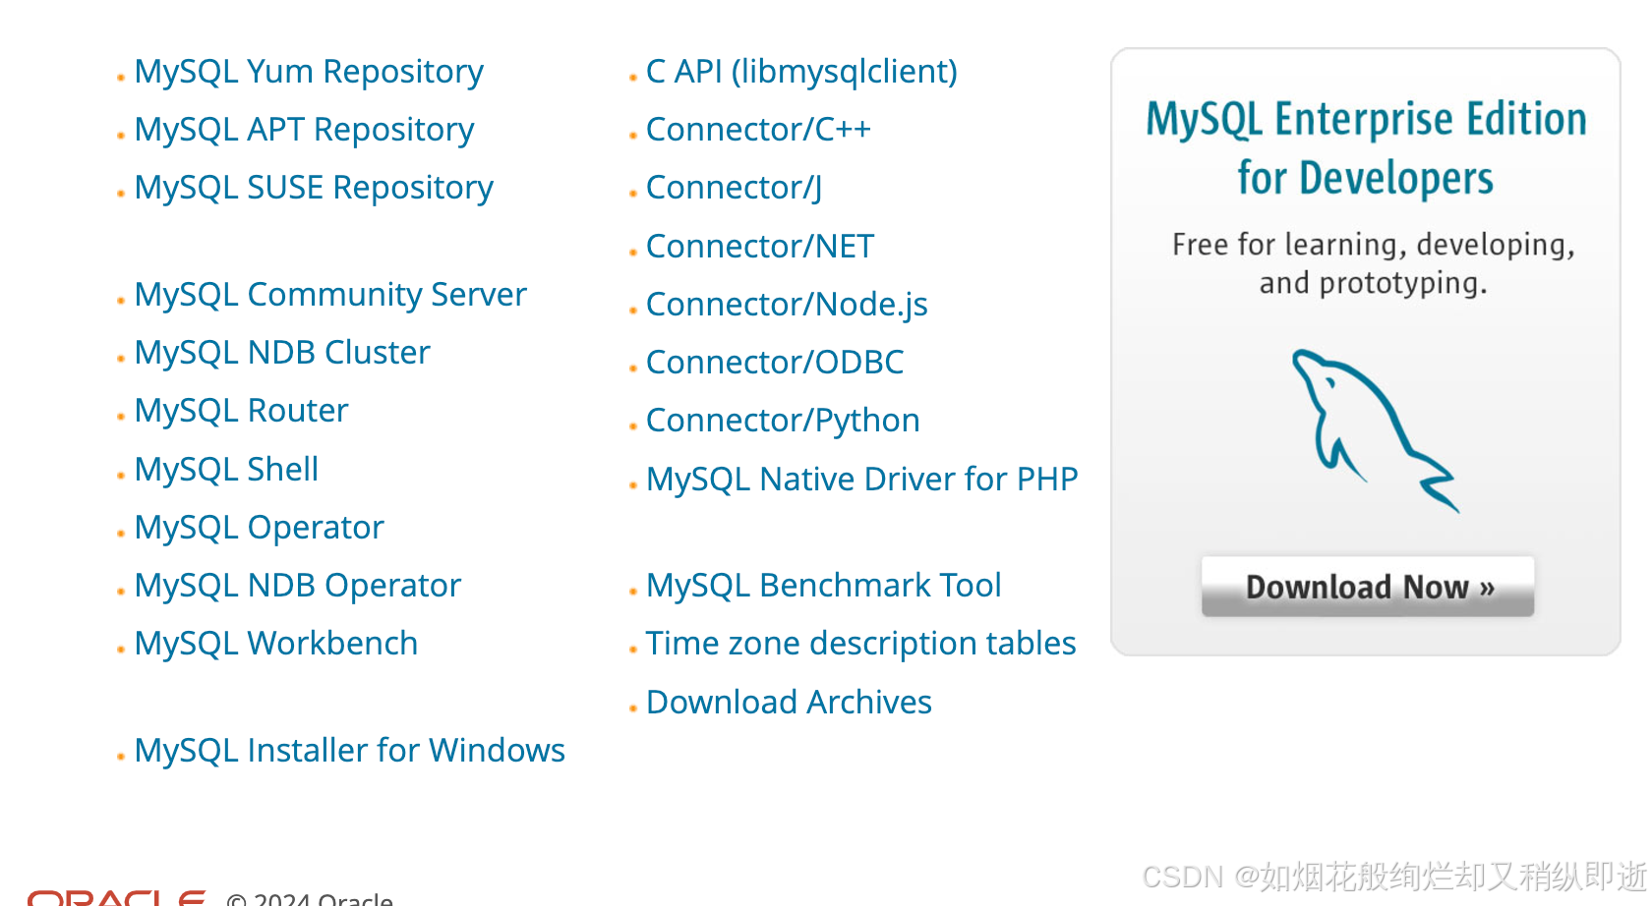The height and width of the screenshot is (906, 1652).
Task: Click the Oracle logo in footer
Action: (116, 897)
